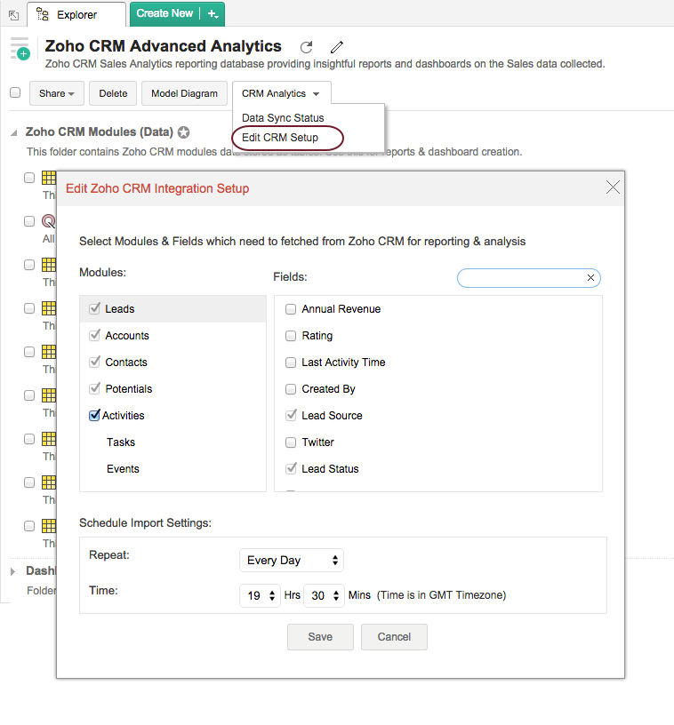Toggle the Leads module checkbox
674x725 pixels.
pyautogui.click(x=95, y=308)
